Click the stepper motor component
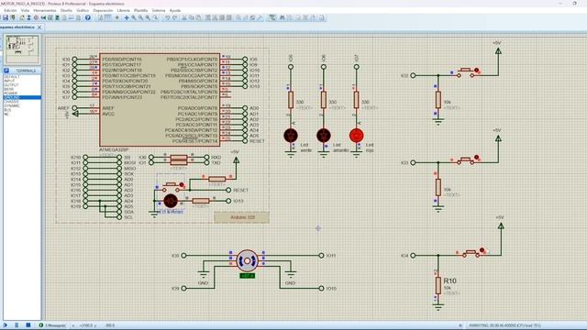The width and height of the screenshot is (587, 330). [x=247, y=260]
